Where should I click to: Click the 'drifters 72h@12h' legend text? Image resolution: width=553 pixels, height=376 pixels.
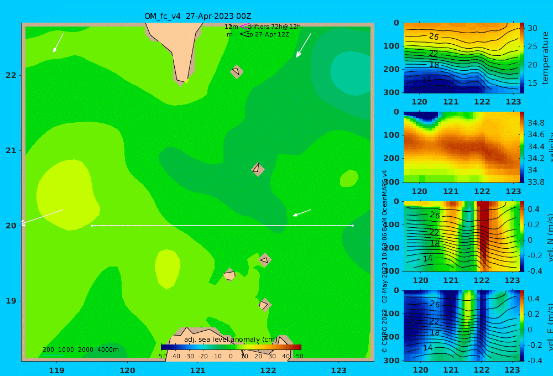274,27
